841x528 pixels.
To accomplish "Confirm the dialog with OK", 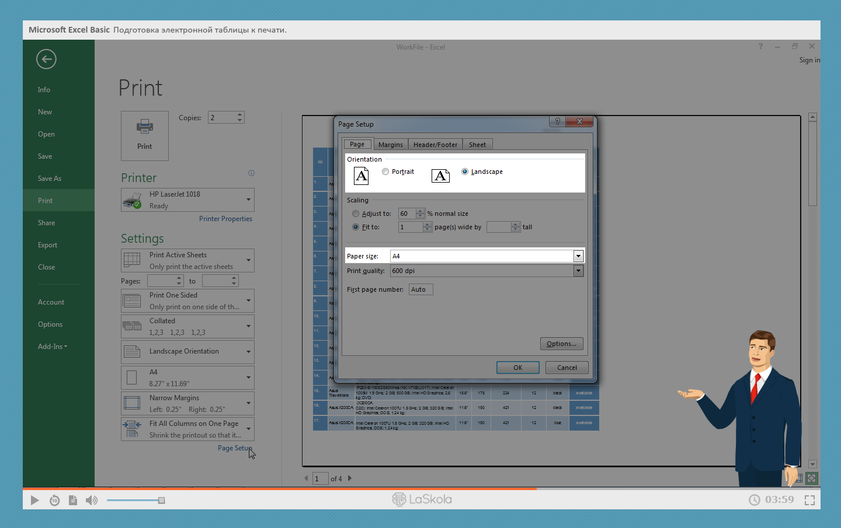I will click(x=517, y=368).
